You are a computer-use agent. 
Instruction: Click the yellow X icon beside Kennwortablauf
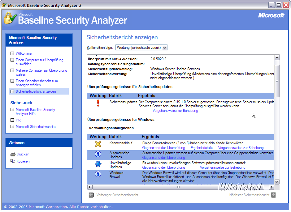coord(98,144)
